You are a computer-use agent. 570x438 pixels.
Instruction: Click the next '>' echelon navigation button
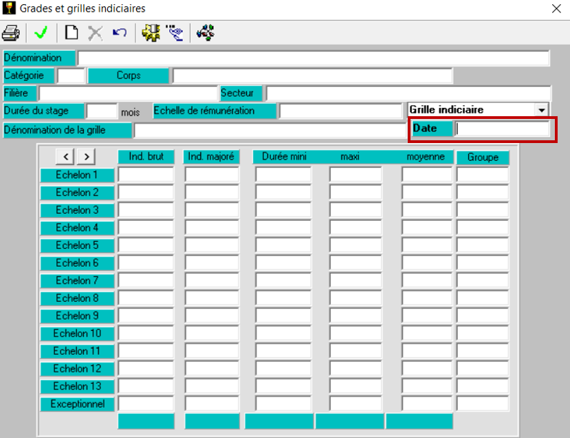[86, 157]
